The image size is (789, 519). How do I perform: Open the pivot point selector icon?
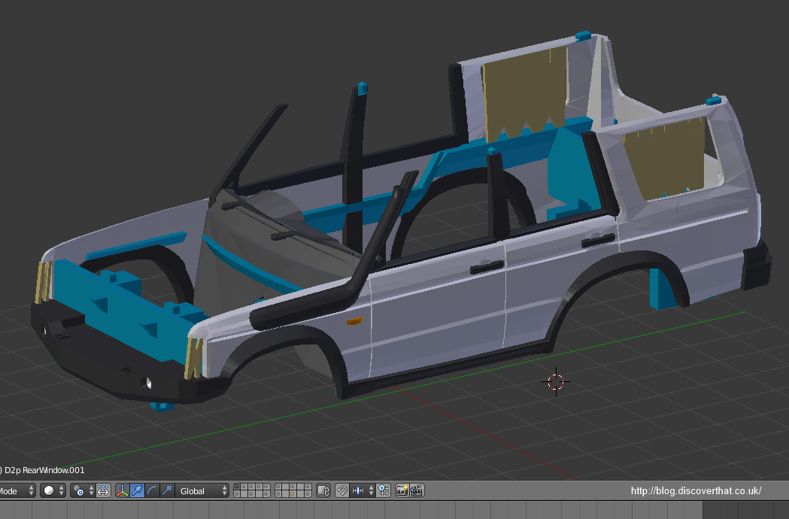(79, 490)
